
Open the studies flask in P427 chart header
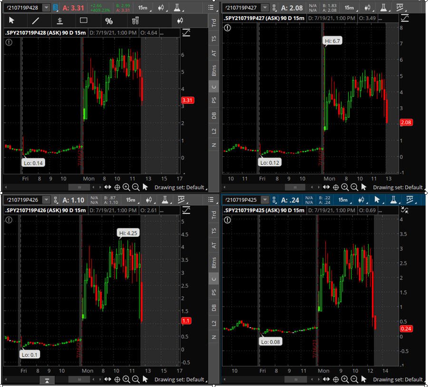pyautogui.click(x=383, y=8)
